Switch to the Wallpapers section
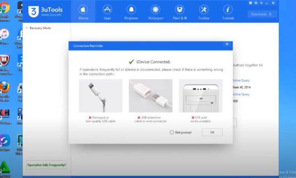This screenshot has height=178, width=296. (x=156, y=12)
